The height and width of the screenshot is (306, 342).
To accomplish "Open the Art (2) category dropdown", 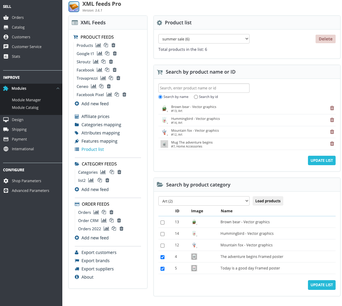I will coord(204,201).
